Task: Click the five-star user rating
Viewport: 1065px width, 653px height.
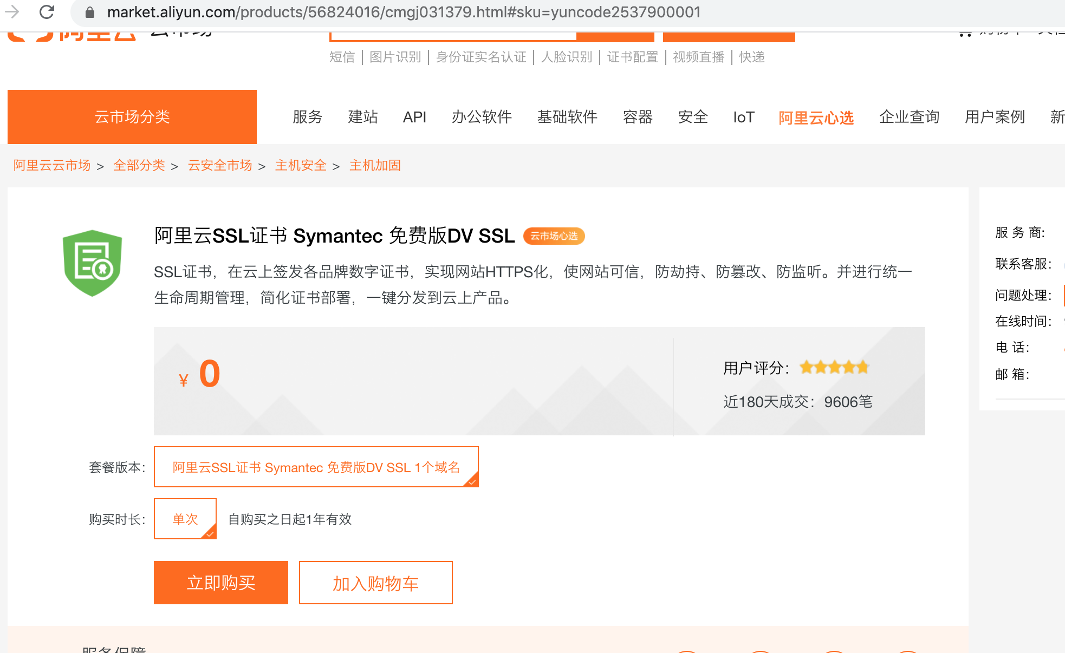Action: 834,368
